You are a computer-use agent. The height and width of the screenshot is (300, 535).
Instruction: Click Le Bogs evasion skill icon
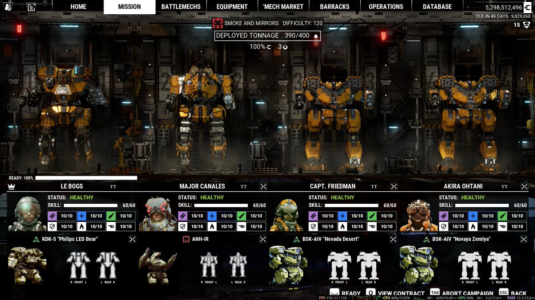point(111,226)
